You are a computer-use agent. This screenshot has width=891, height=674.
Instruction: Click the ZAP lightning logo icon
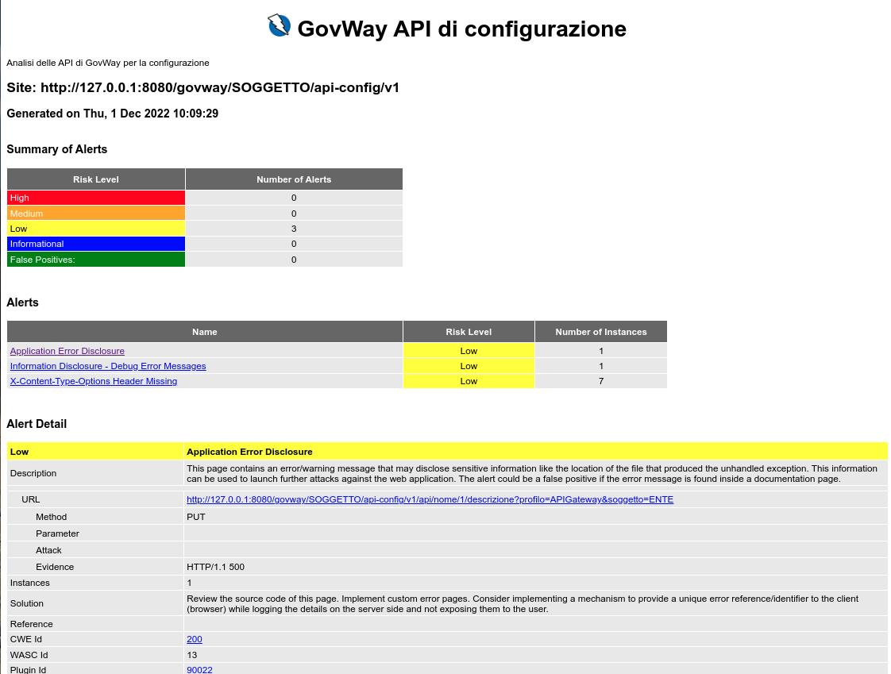(279, 25)
